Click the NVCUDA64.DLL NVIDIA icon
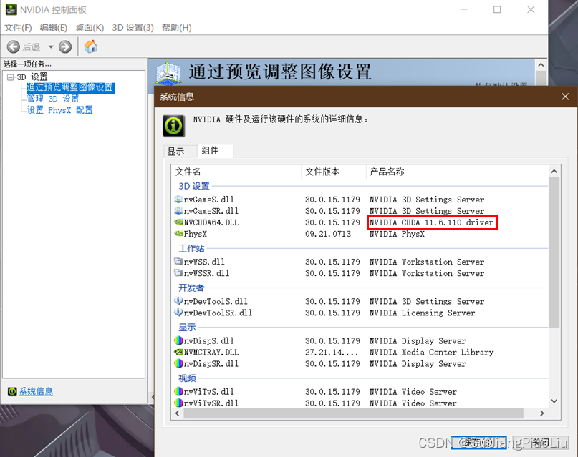This screenshot has height=457, width=578. (x=178, y=222)
